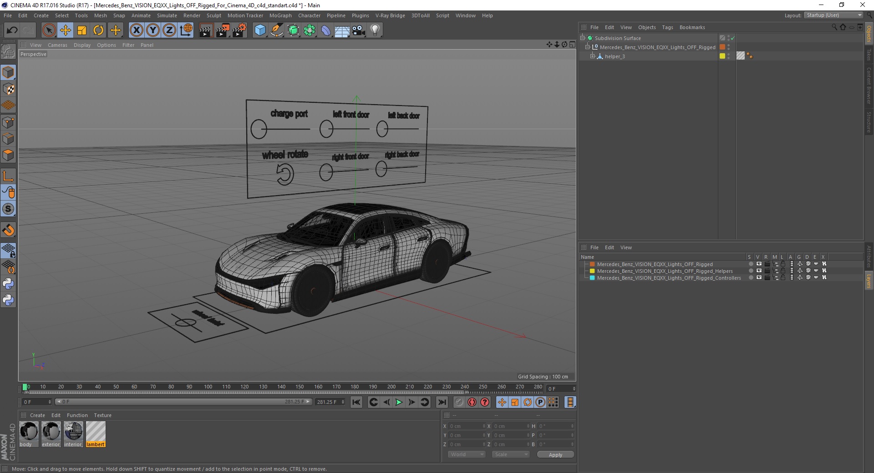874x473 pixels.
Task: Collapse the Subdivision Surface tree node
Action: (x=582, y=38)
